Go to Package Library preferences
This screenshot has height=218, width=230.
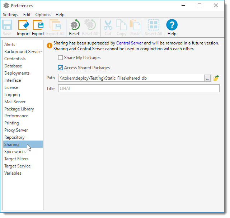(x=19, y=109)
